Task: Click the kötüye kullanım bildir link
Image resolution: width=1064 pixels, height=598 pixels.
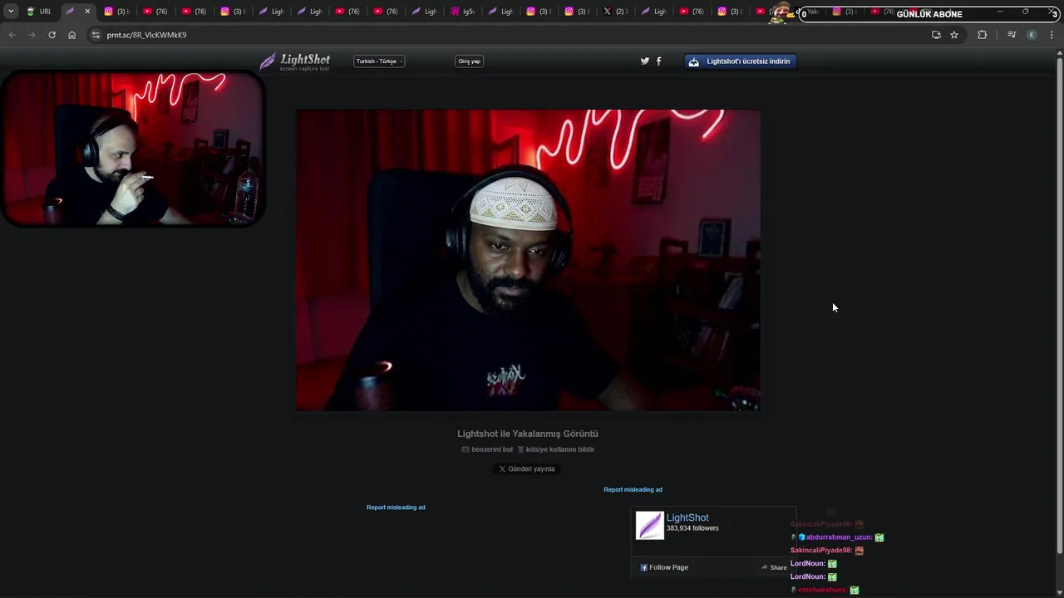Action: (556, 449)
